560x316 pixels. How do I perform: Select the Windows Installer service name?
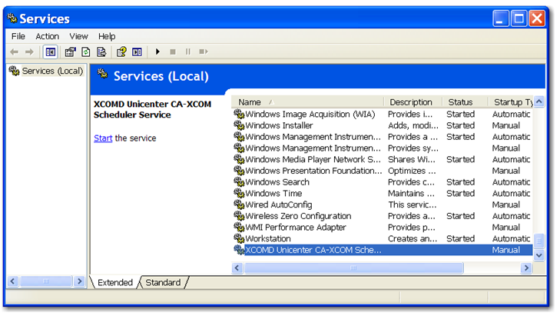pos(279,125)
